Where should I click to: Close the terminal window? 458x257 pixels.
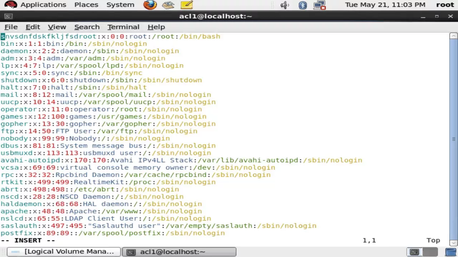[x=450, y=16]
